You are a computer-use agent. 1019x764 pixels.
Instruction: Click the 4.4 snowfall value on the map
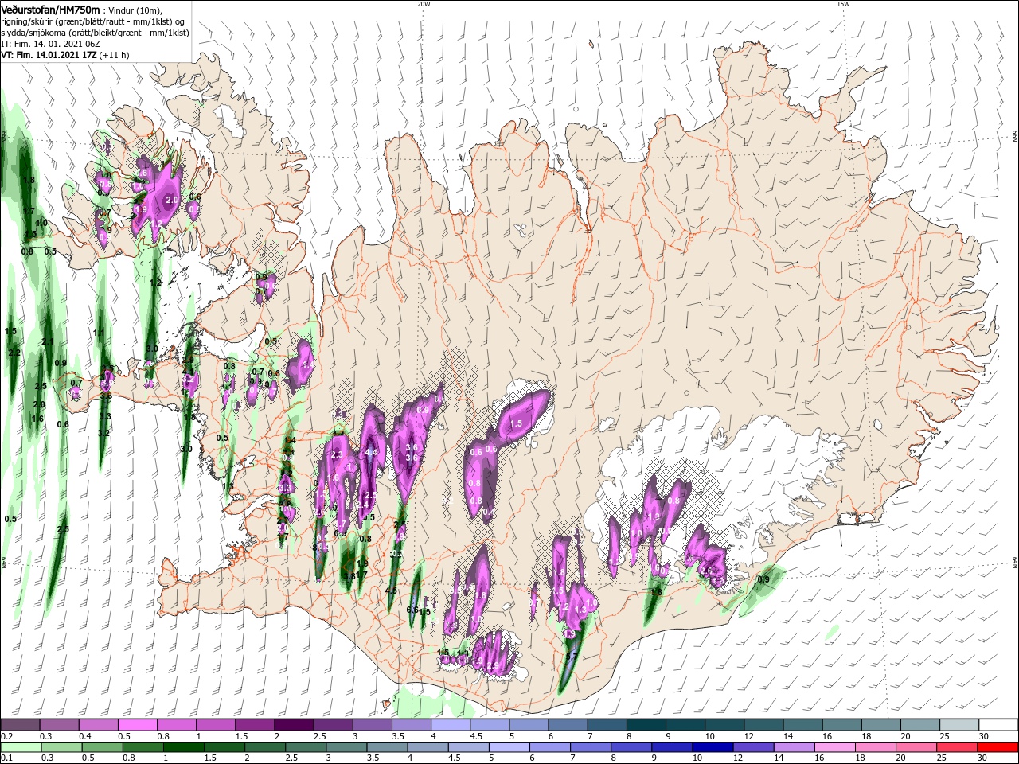point(370,452)
